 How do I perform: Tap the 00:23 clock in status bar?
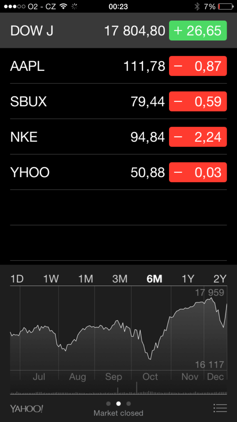tap(118, 7)
